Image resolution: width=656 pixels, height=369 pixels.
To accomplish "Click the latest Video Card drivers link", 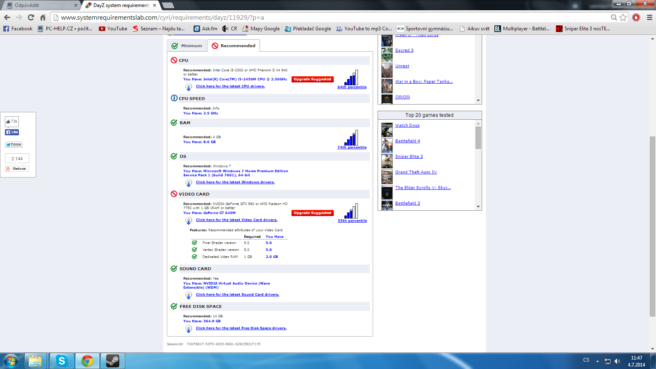I will tap(237, 220).
